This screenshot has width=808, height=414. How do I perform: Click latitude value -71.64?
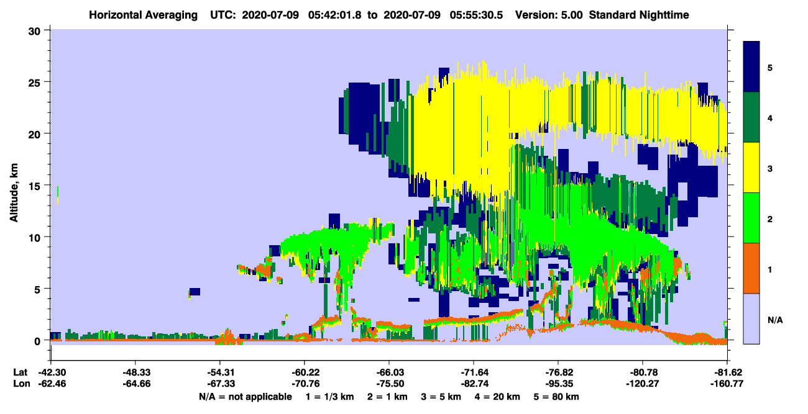(x=474, y=372)
